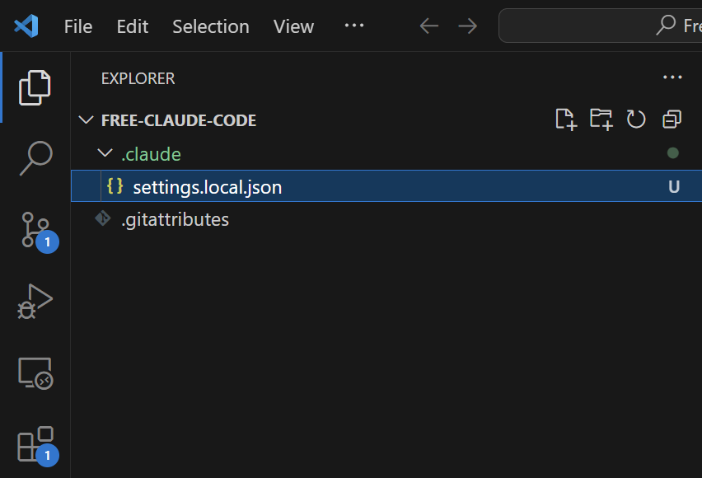Open the Remote Explorer panel

[x=35, y=373]
